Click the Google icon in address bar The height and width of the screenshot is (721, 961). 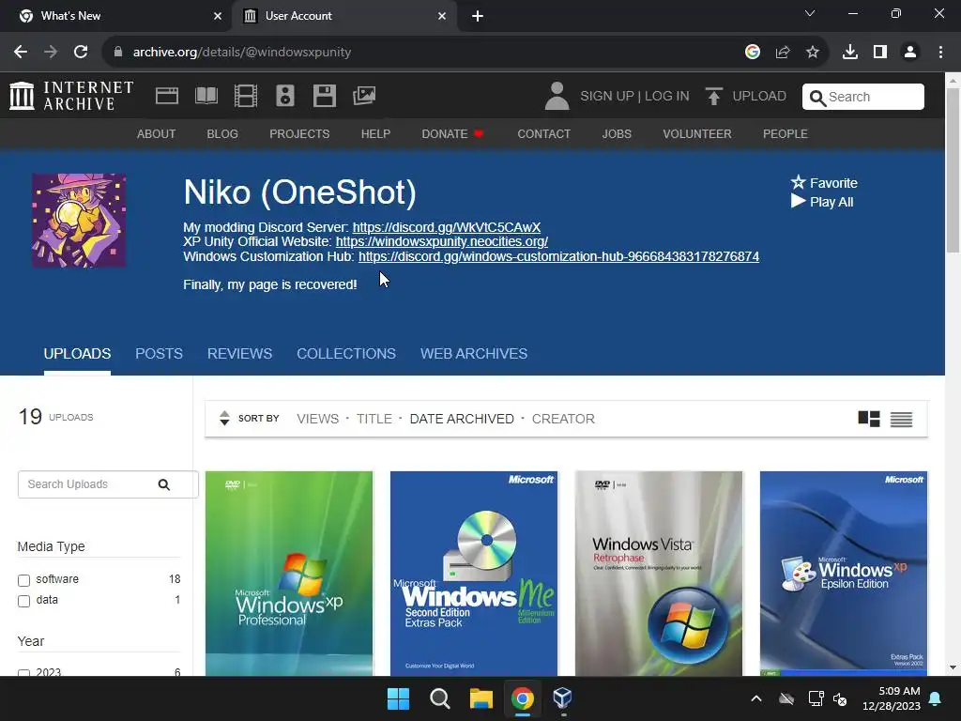(x=753, y=53)
